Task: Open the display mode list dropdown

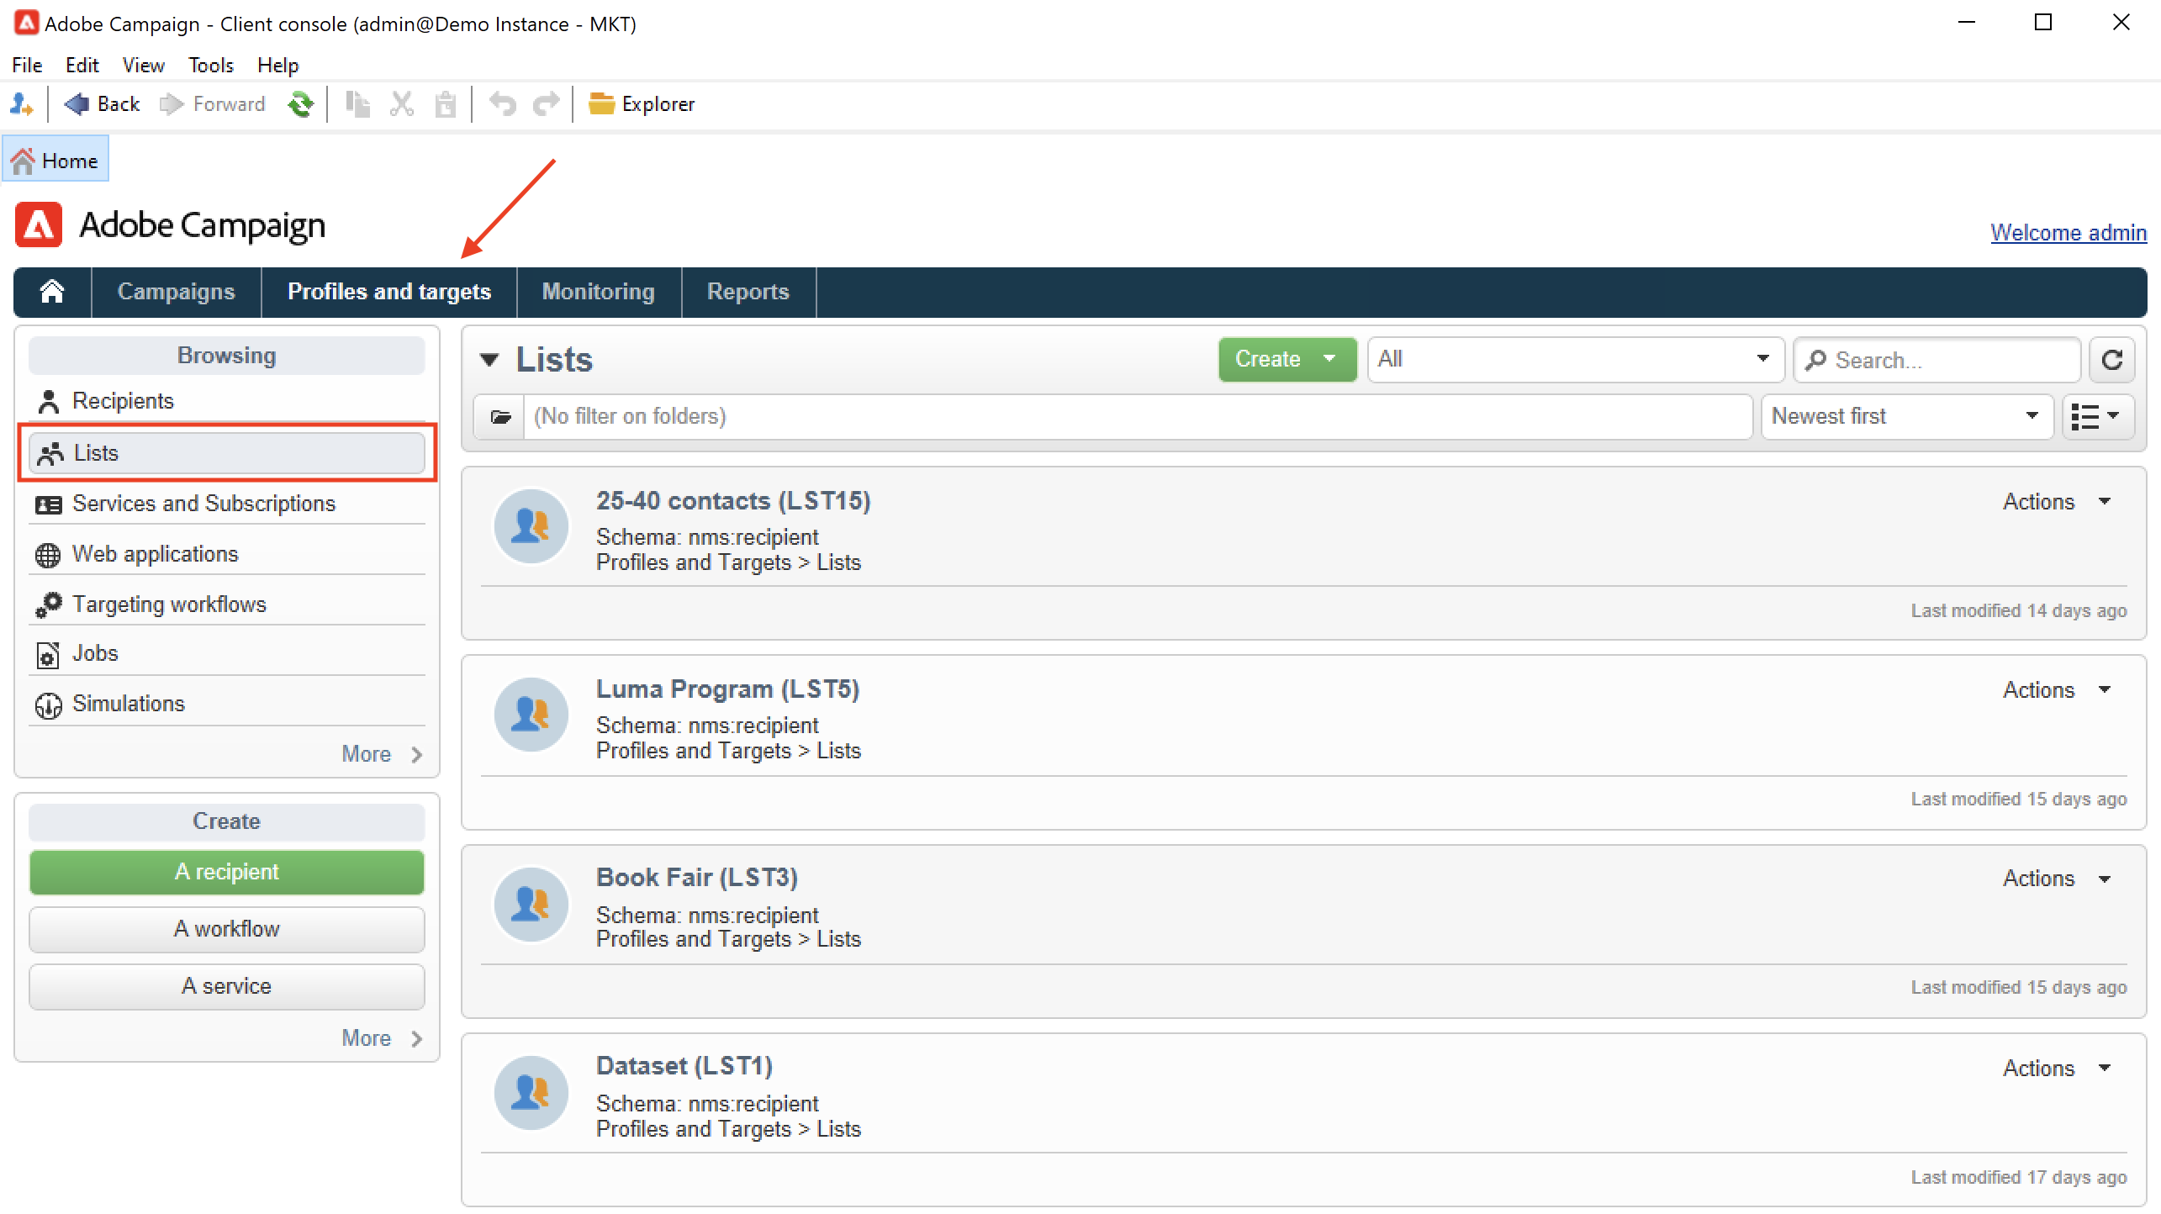Action: pyautogui.click(x=2097, y=416)
